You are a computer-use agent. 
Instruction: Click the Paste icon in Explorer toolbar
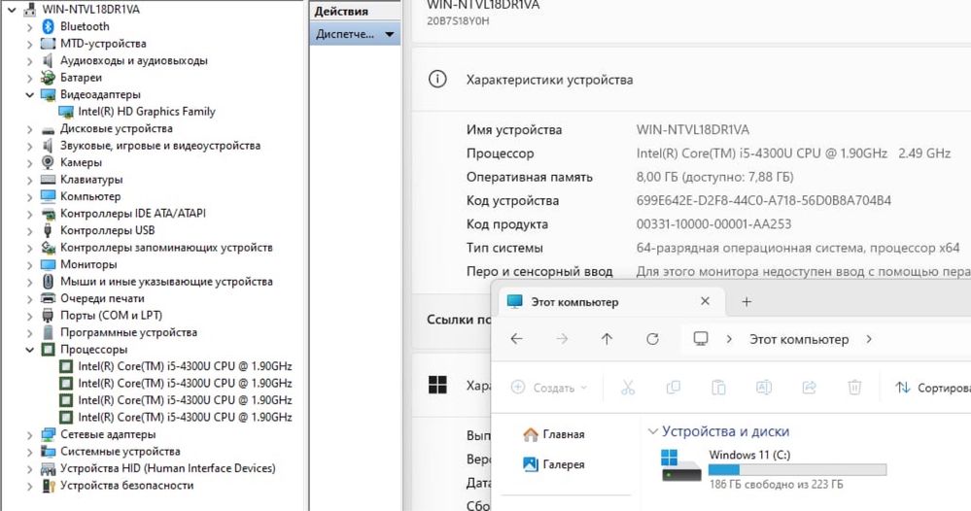pyautogui.click(x=718, y=388)
